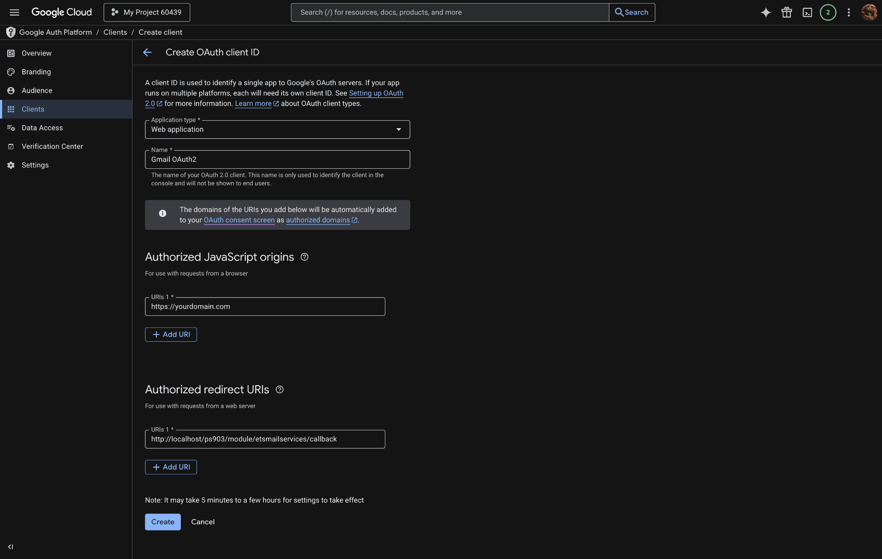Activate Cloud Shell terminal icon
Screen dimensions: 882x559
point(807,12)
